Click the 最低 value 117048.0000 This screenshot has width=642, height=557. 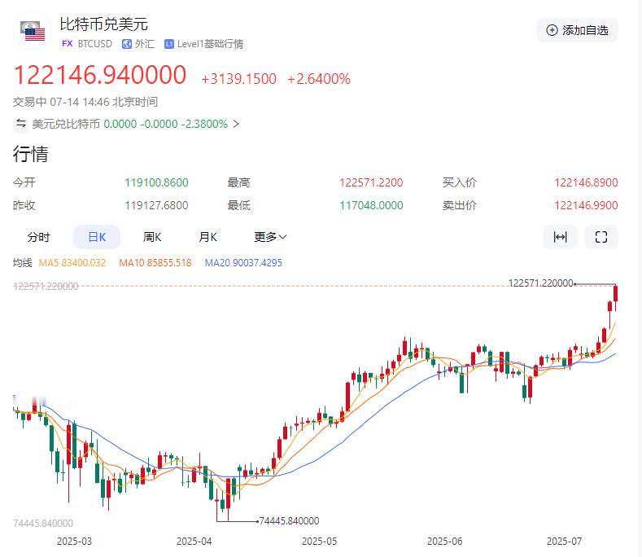coord(371,205)
